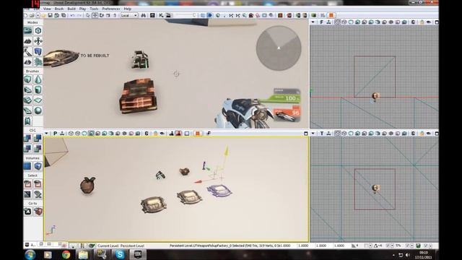Viewport: 462px width, 260px height.
Task: Click the Go to Builder Brush icon
Action: 38,212
